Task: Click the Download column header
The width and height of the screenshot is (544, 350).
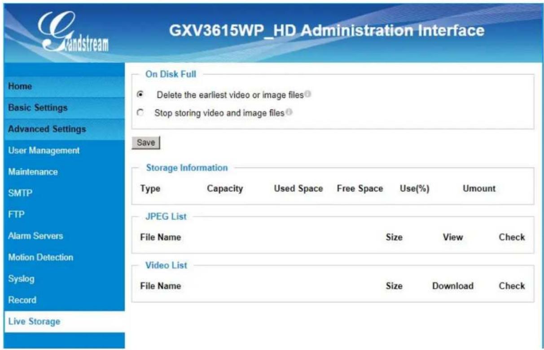Action: pyautogui.click(x=453, y=286)
